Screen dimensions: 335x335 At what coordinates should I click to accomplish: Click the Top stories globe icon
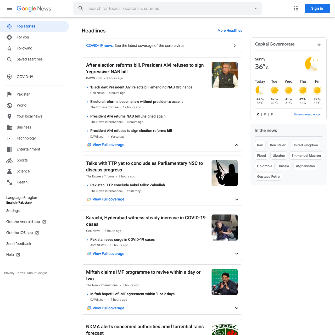tap(9, 26)
